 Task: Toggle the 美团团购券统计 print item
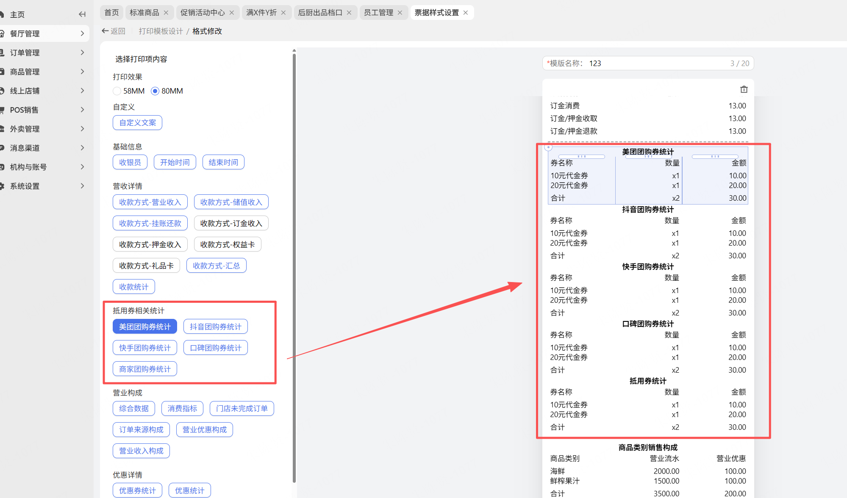(x=144, y=326)
